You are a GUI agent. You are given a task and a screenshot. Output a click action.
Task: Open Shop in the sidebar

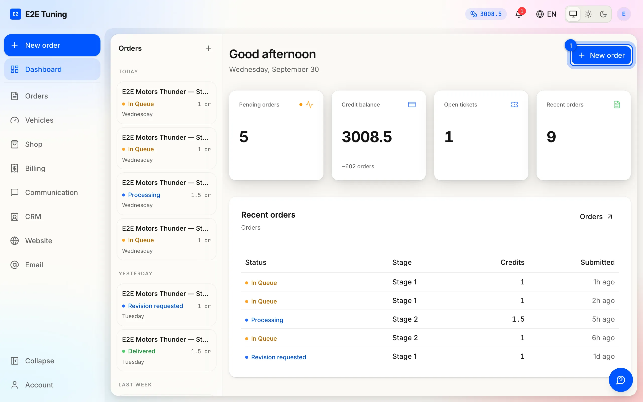click(52, 144)
